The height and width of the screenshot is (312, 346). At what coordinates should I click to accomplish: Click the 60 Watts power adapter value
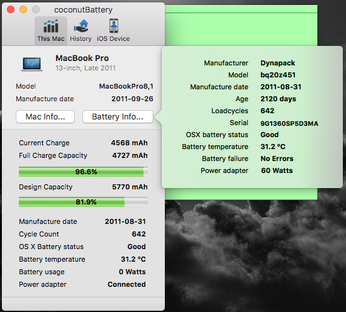point(277,170)
